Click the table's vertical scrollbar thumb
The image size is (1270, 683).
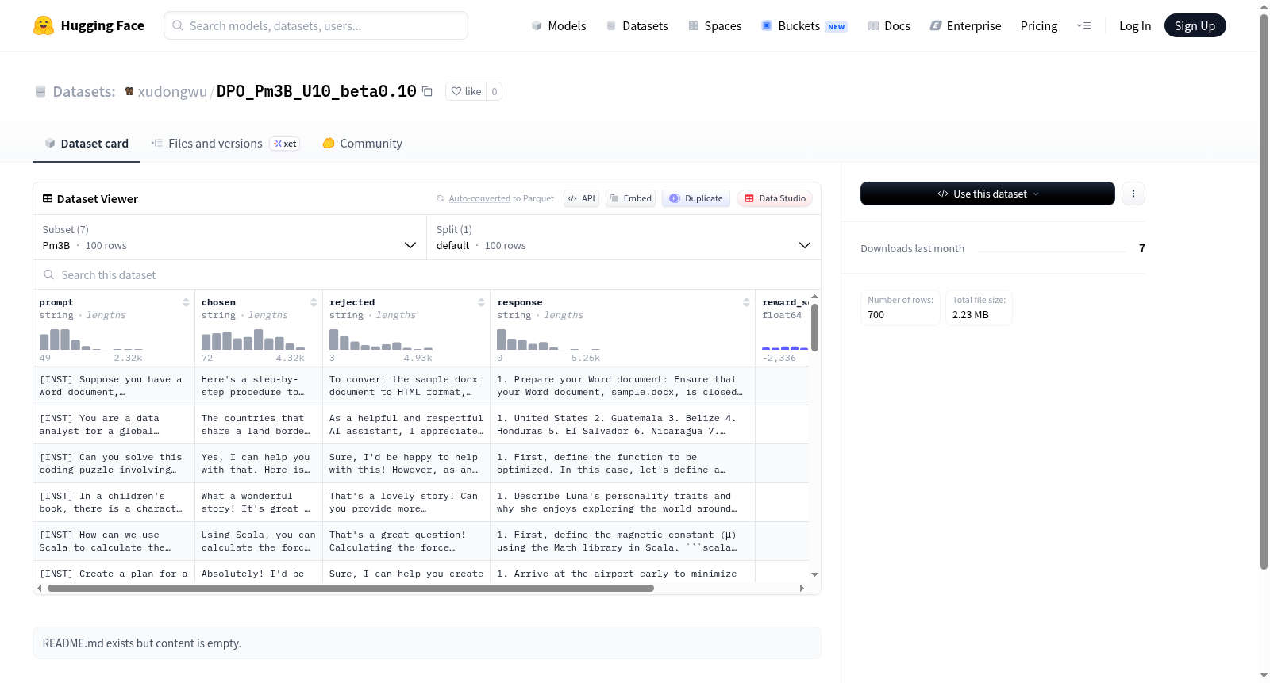point(814,327)
